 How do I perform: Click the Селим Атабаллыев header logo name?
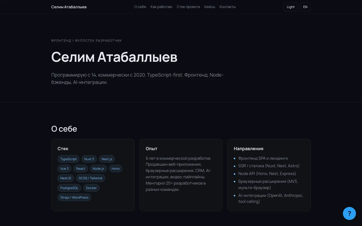[69, 7]
